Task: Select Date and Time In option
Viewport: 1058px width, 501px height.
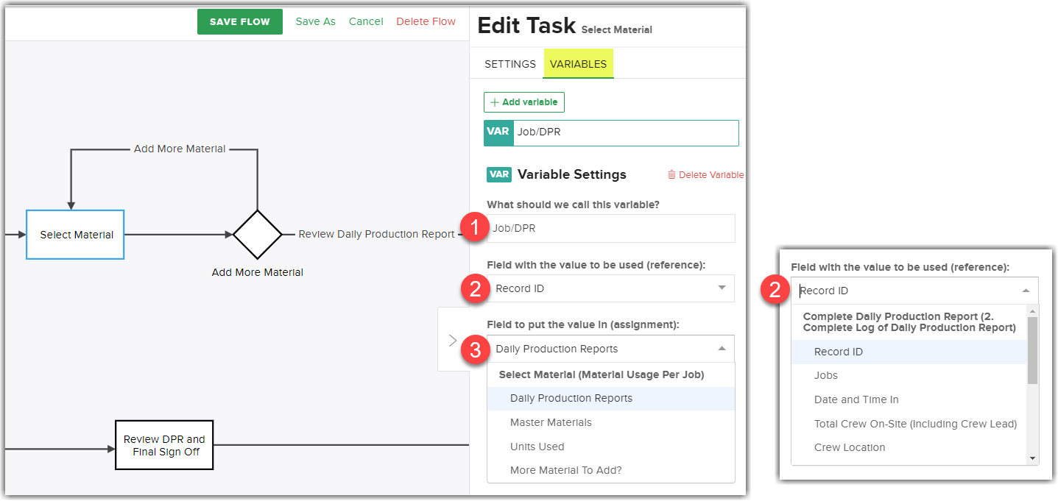Action: pos(909,399)
